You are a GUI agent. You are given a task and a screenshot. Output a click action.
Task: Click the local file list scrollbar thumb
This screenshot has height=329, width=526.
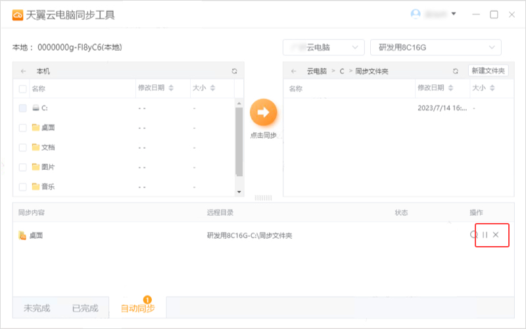click(x=239, y=141)
